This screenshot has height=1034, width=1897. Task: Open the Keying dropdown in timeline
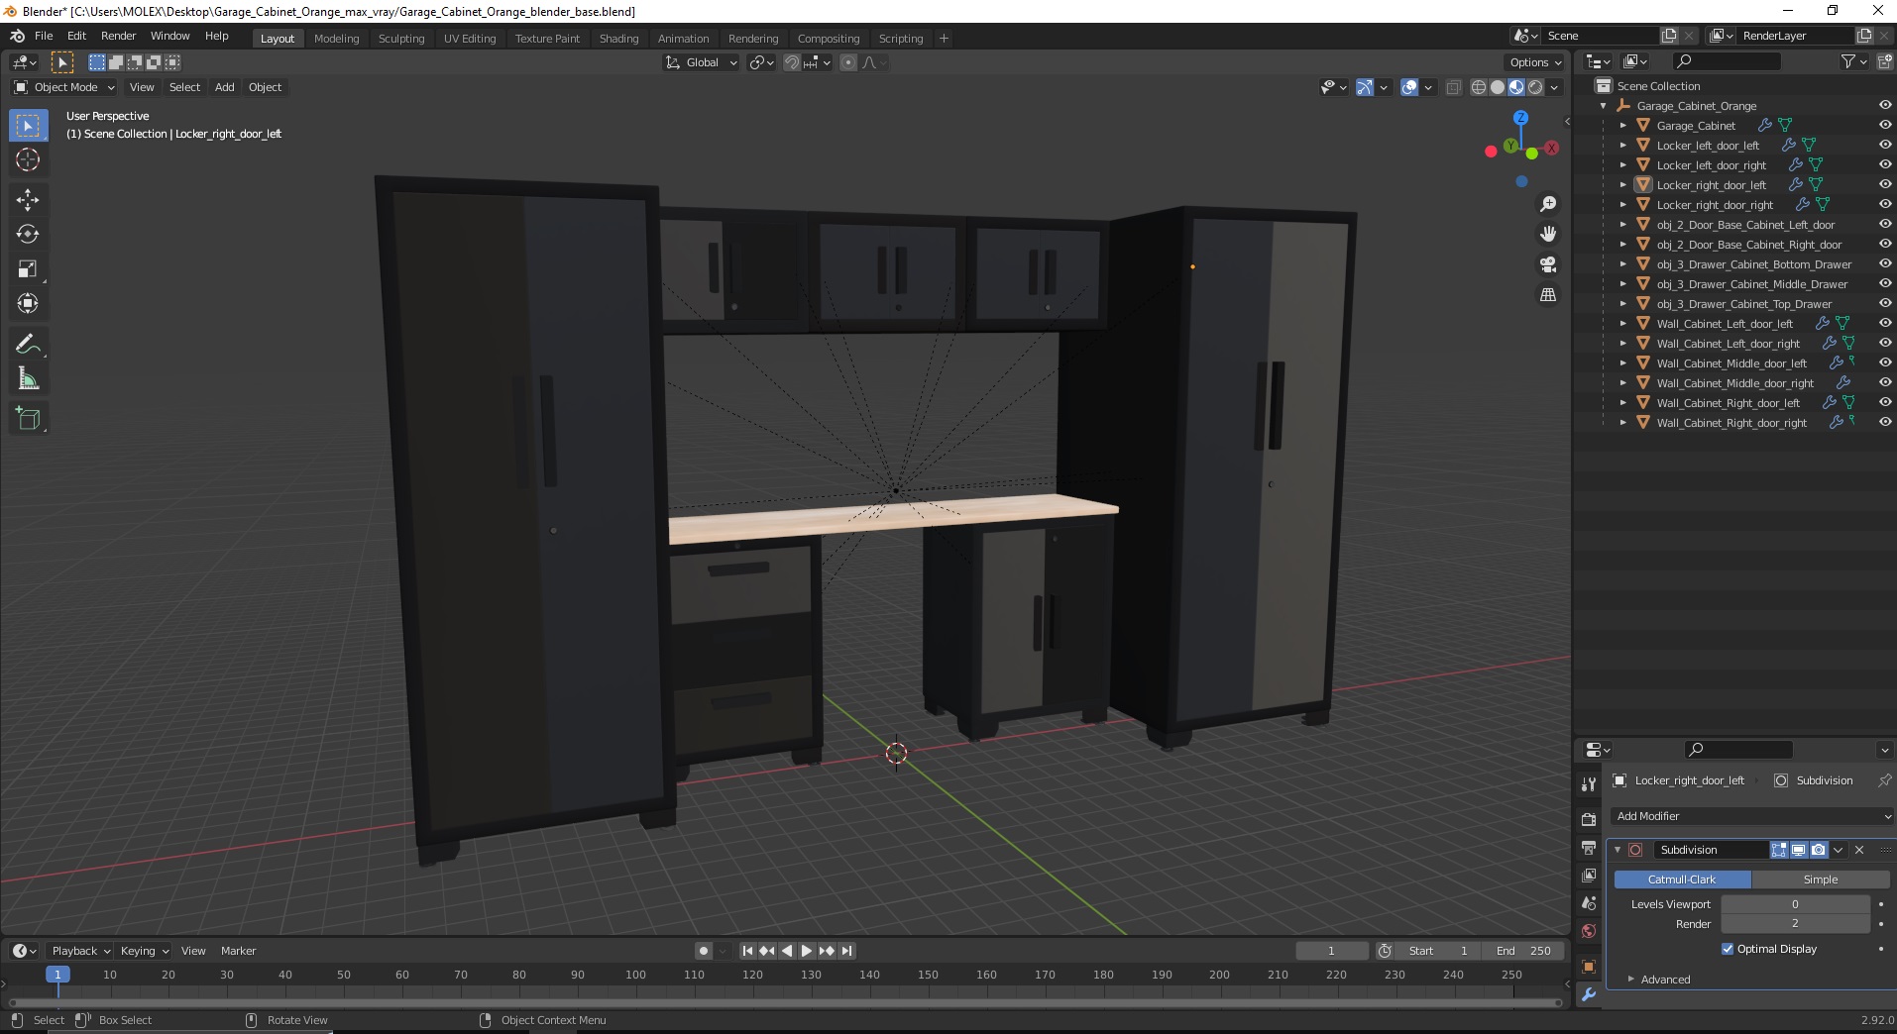coord(145,951)
